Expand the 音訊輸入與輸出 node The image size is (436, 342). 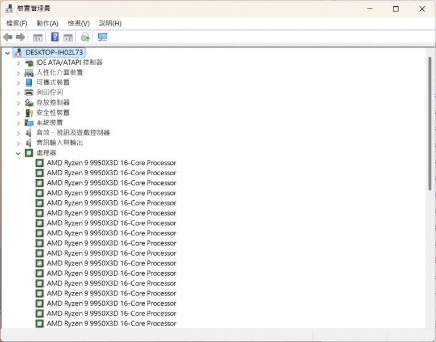point(18,143)
